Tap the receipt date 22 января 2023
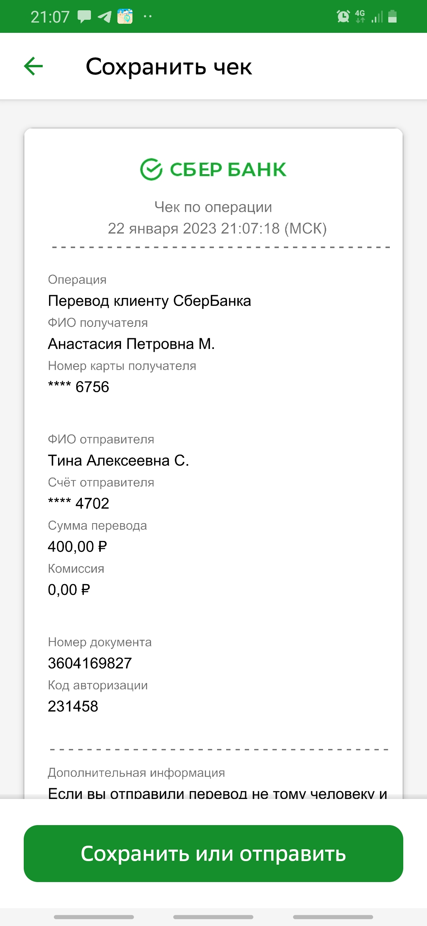 pyautogui.click(x=162, y=228)
